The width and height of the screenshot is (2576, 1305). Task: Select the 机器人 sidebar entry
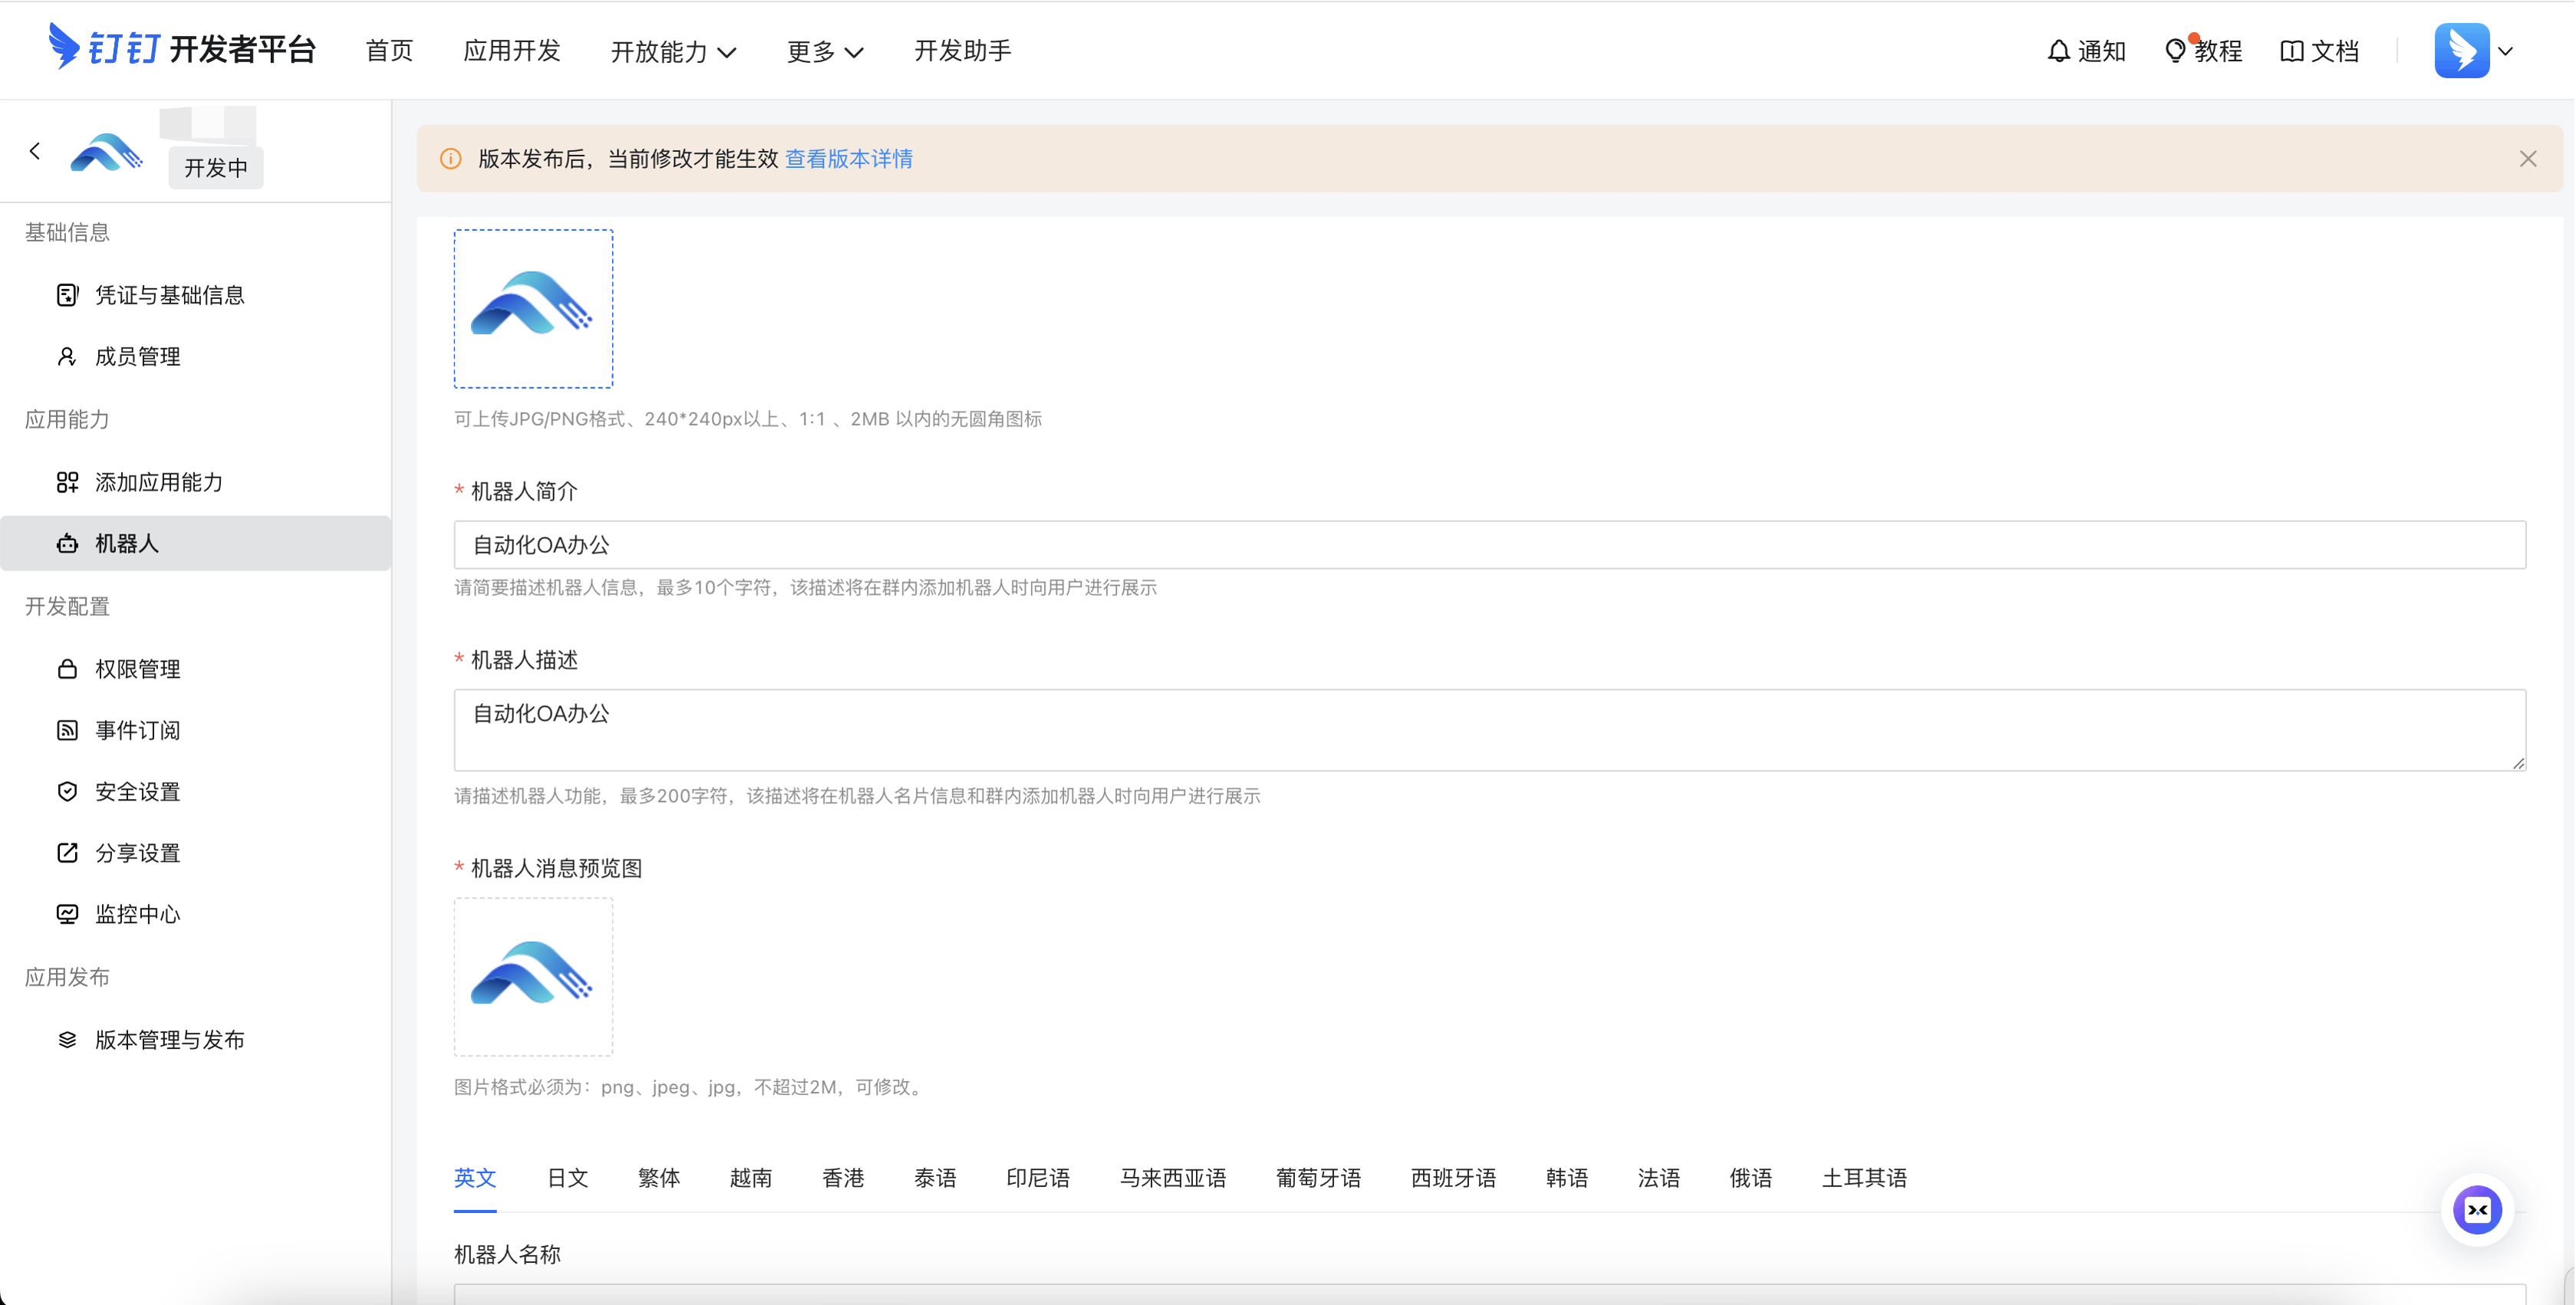point(126,543)
